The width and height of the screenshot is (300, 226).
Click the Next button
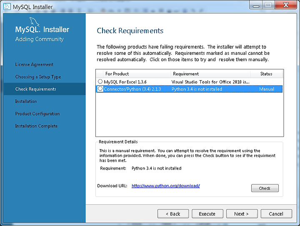coord(242,214)
